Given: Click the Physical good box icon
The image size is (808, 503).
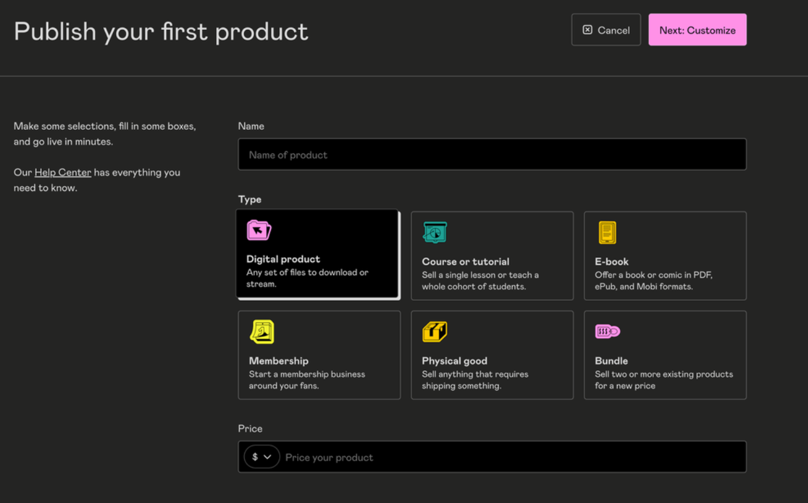Looking at the screenshot, I should (435, 331).
